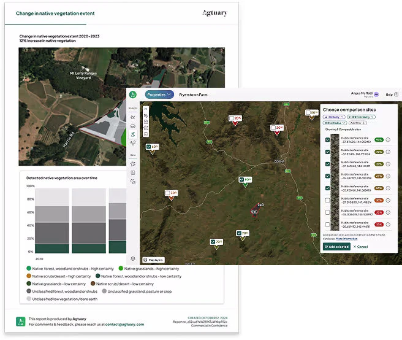Show info for site -37.81416, 144.921604

388,152
